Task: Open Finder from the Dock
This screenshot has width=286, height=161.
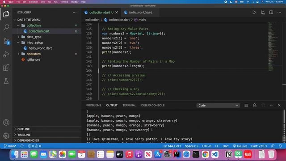Action: coord(15,154)
